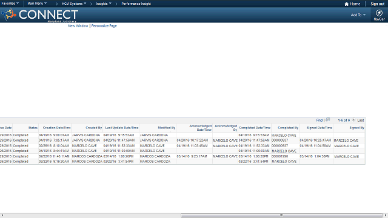Screen dimensions: 388x218
Task: Sort by Status column header
Action: 33,128
